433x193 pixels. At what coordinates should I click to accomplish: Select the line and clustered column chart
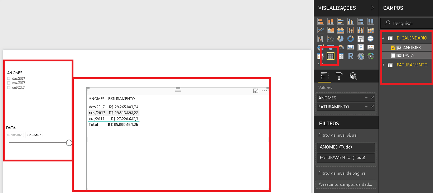point(361,30)
